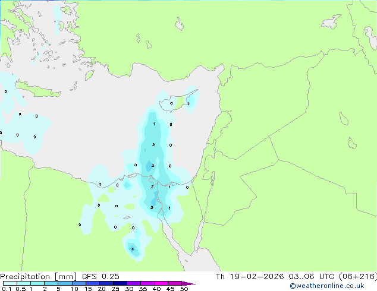377x291 pixels.
Task: Click the '0' value on western Cyprus
Action: click(x=171, y=104)
